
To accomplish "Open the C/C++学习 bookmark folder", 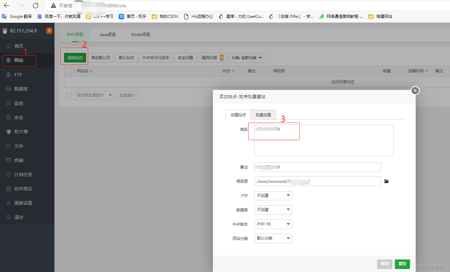I will pyautogui.click(x=100, y=16).
